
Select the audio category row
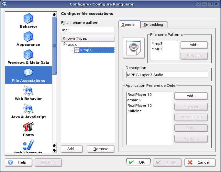73,45
